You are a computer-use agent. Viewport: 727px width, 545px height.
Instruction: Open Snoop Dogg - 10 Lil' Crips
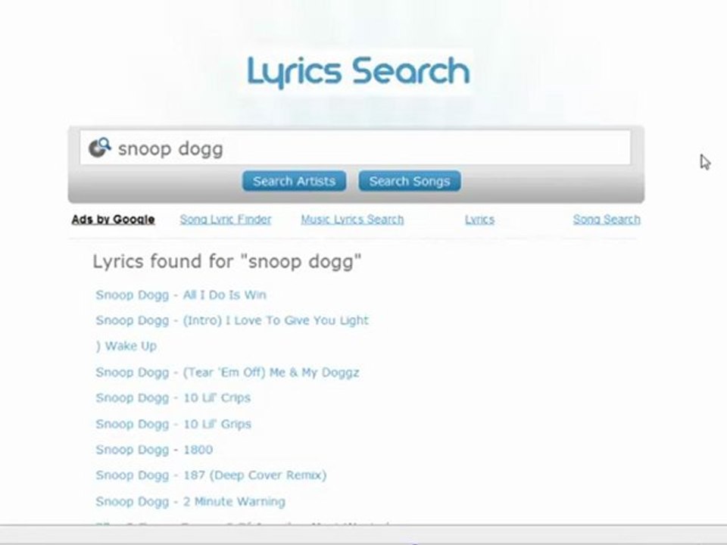pos(173,397)
